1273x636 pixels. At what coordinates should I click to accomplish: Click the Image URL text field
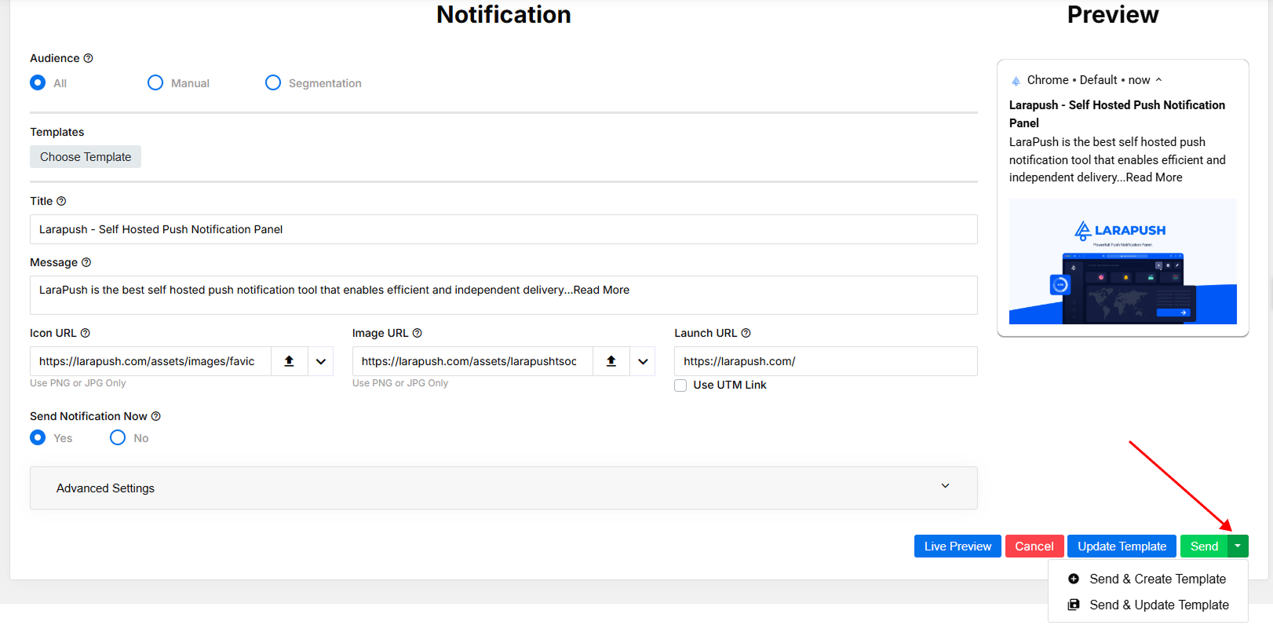(472, 361)
